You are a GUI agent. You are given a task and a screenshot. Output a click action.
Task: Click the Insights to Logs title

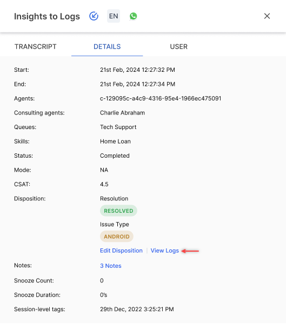coord(47,16)
